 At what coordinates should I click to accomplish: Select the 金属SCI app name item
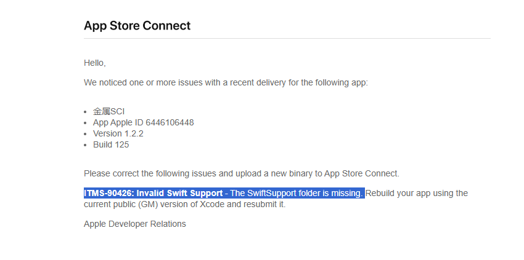click(108, 111)
